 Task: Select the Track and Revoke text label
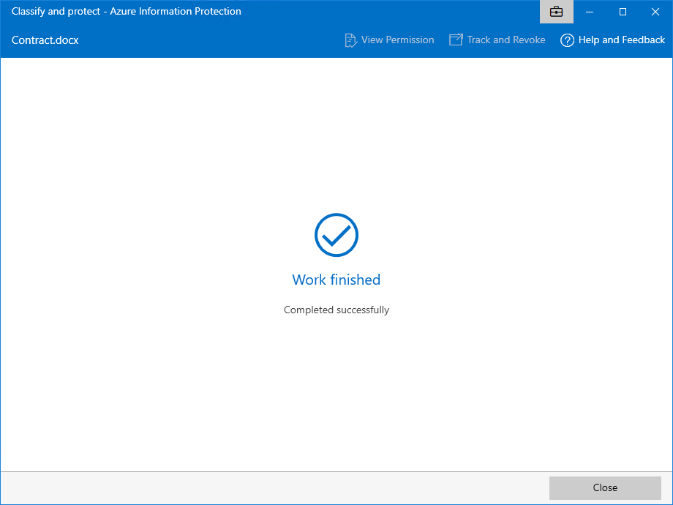[506, 40]
